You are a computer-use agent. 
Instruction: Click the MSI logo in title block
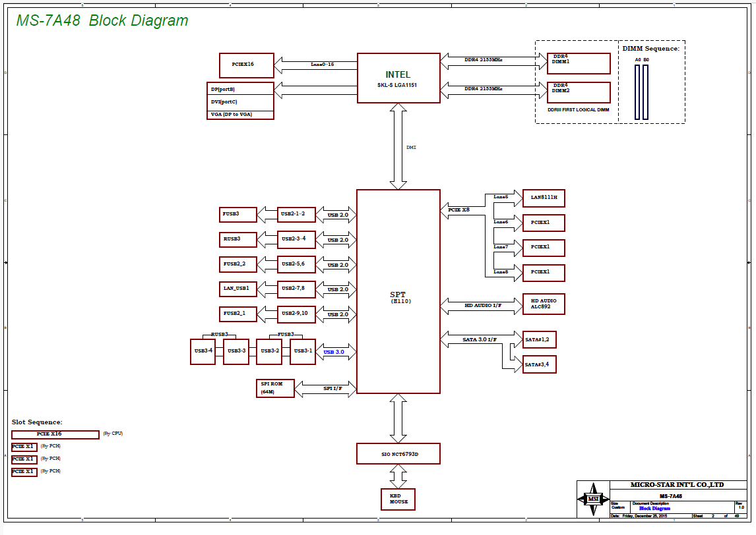click(x=593, y=499)
